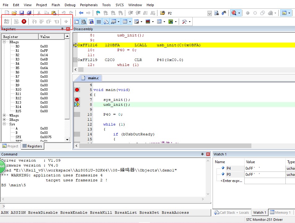Click the STC Monitor-251 Driver status text

tap(264, 219)
